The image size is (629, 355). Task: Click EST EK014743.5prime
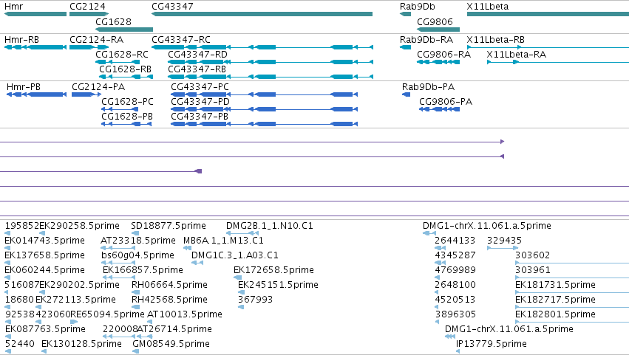click(x=7, y=248)
